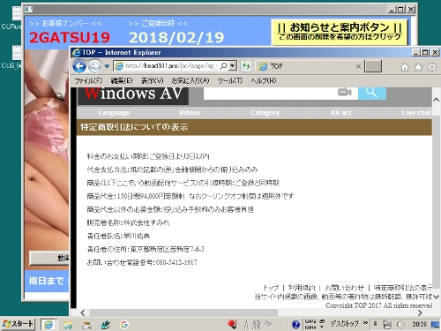Open the お気に入り(A) menu
441x331 pixels.
click(191, 80)
